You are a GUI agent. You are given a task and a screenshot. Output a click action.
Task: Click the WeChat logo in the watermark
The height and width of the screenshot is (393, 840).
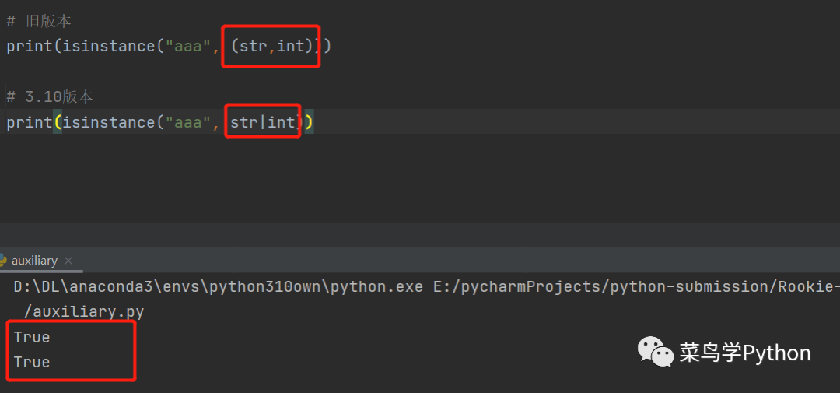655,353
